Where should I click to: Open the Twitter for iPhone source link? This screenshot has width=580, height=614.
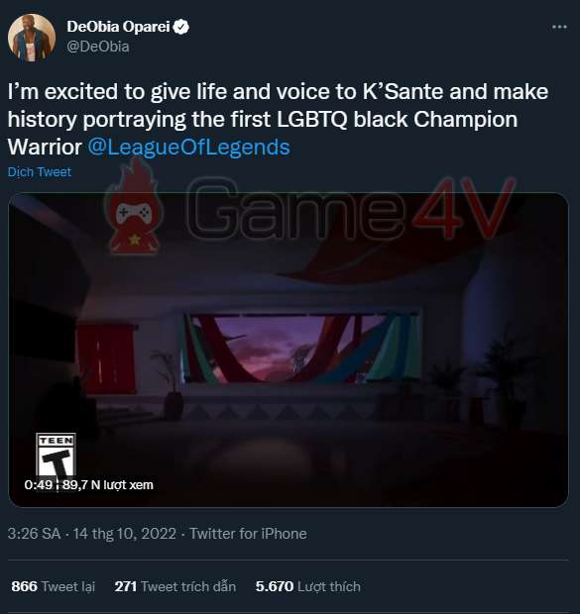point(248,534)
